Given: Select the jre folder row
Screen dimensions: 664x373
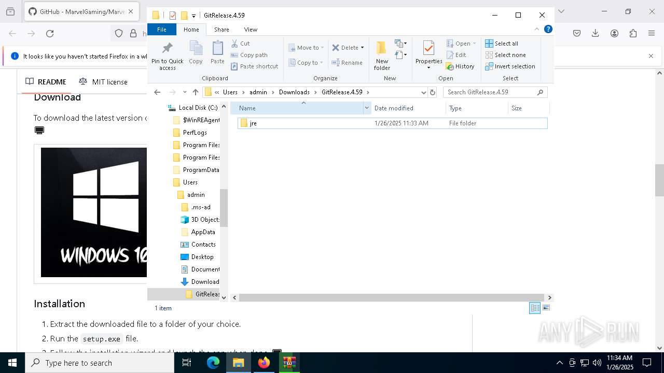Looking at the screenshot, I should coord(392,123).
